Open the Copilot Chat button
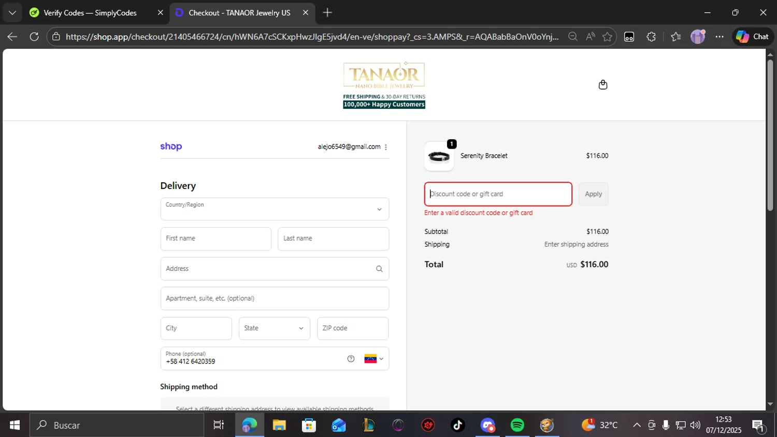The height and width of the screenshot is (437, 777). pos(753,37)
